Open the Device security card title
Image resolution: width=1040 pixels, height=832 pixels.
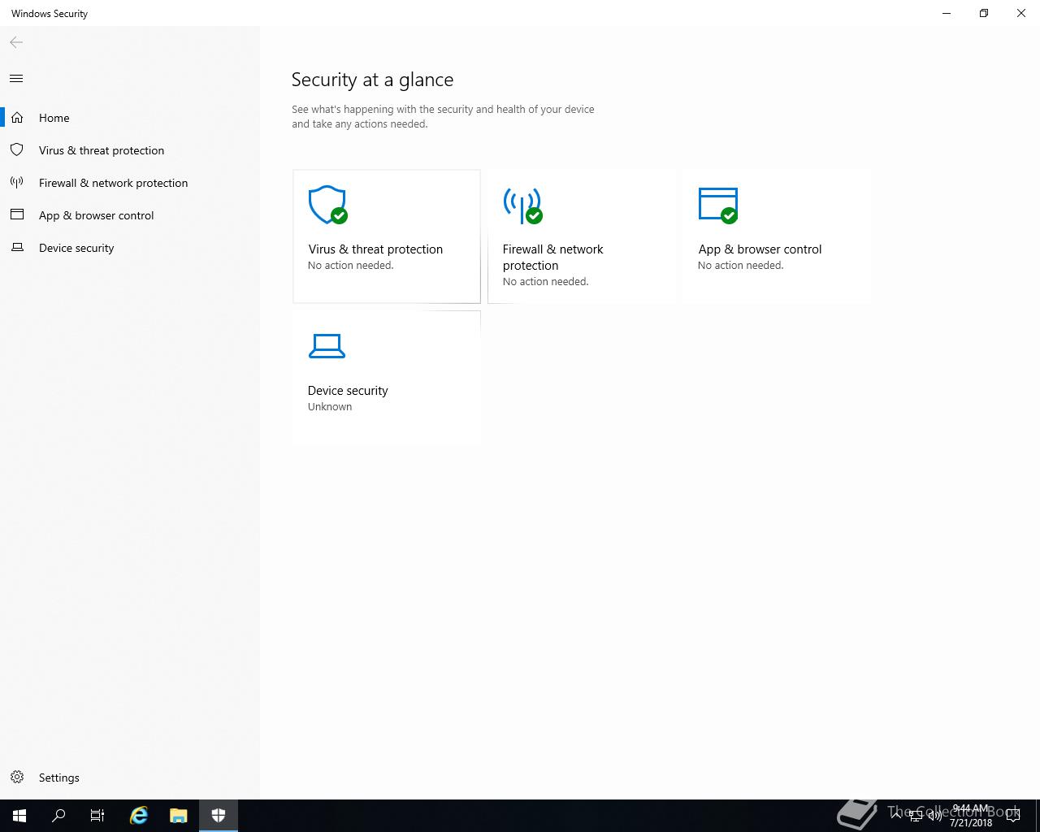tap(348, 391)
